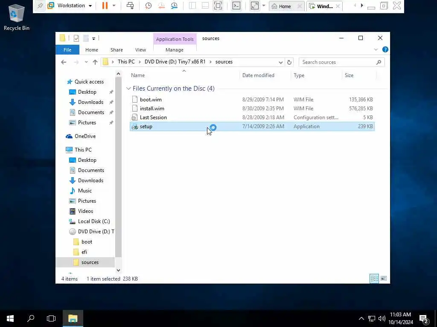Open the Share ribbon tab
Screen dimensions: 437x327
(x=117, y=50)
